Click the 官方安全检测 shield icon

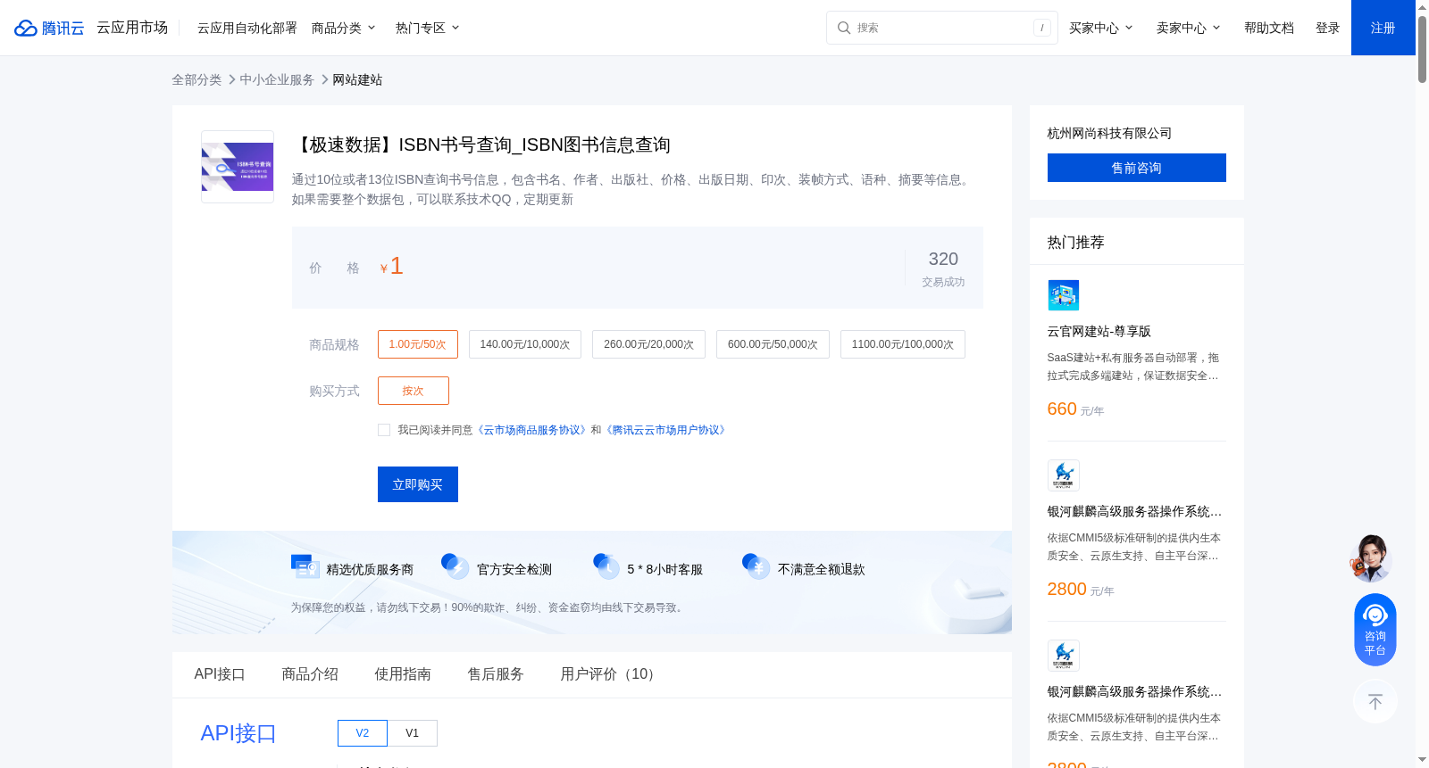[x=455, y=566]
